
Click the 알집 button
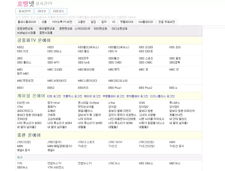[x=93, y=22]
